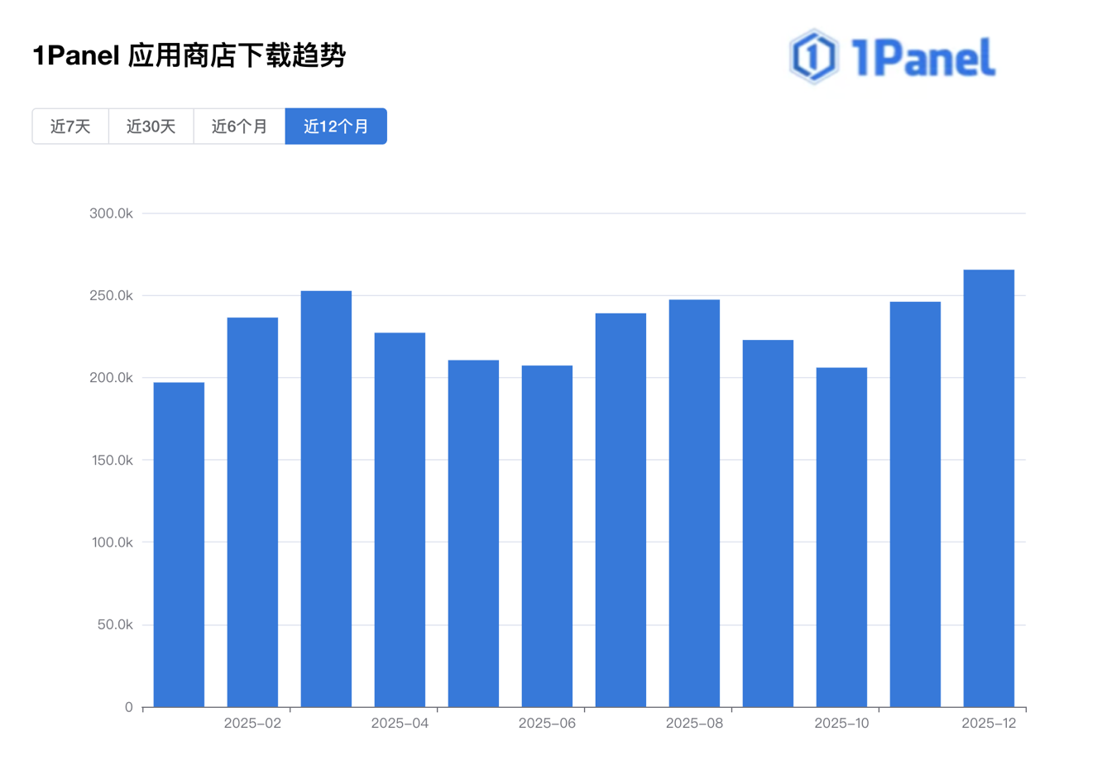Select the 近30天 time range tab
Image resolution: width=1102 pixels, height=779 pixels.
point(151,126)
